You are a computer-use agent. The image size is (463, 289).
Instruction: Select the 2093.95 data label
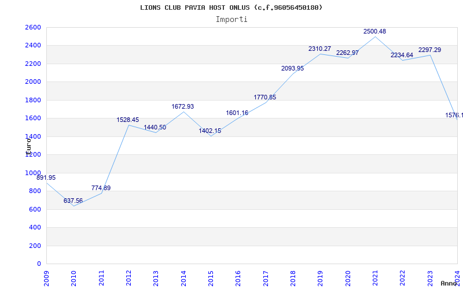292,68
